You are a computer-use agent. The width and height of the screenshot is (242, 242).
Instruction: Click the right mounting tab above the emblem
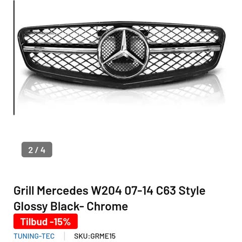click(x=144, y=30)
